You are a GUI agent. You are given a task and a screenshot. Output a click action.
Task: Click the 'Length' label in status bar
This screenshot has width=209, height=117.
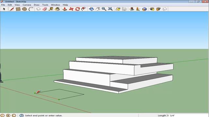(162, 116)
